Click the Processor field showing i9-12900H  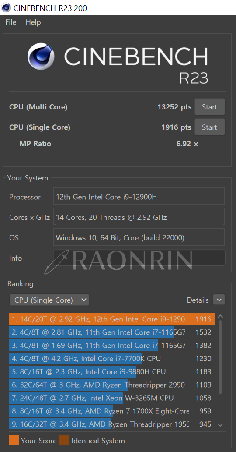[x=139, y=197]
